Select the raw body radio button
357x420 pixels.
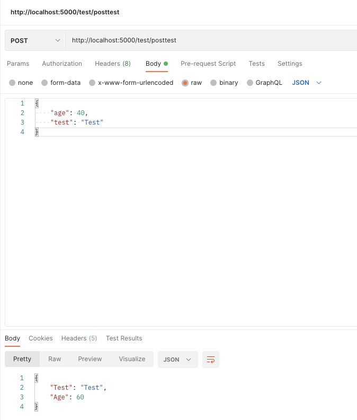(x=185, y=83)
